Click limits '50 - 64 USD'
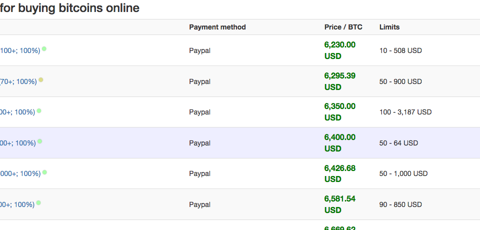 click(398, 143)
